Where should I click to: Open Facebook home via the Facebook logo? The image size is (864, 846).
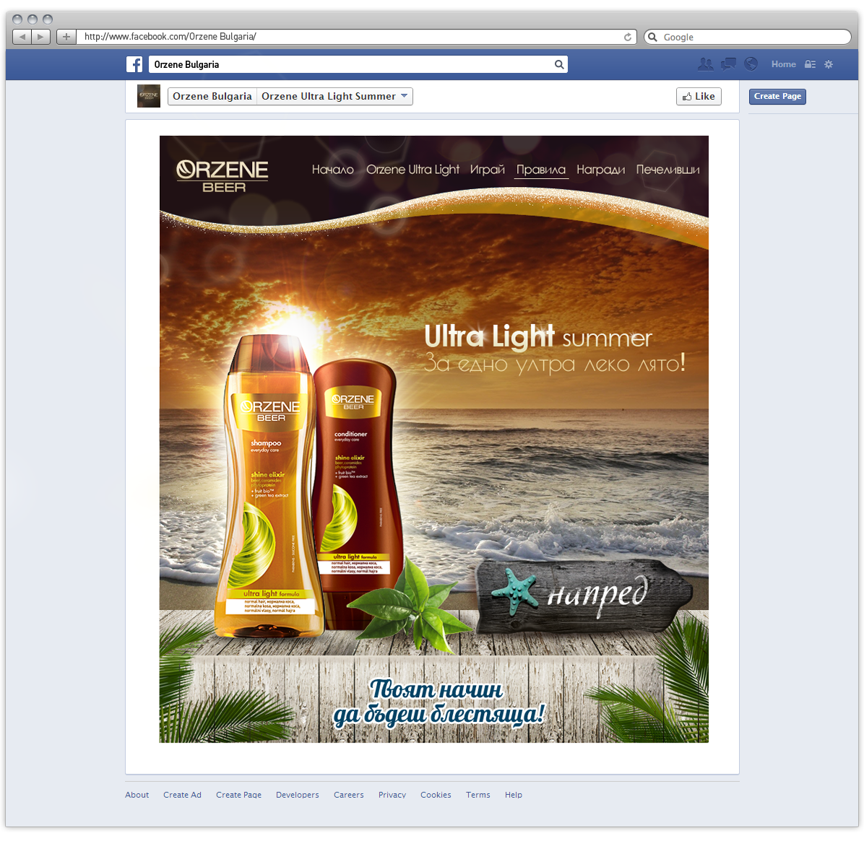click(x=134, y=64)
